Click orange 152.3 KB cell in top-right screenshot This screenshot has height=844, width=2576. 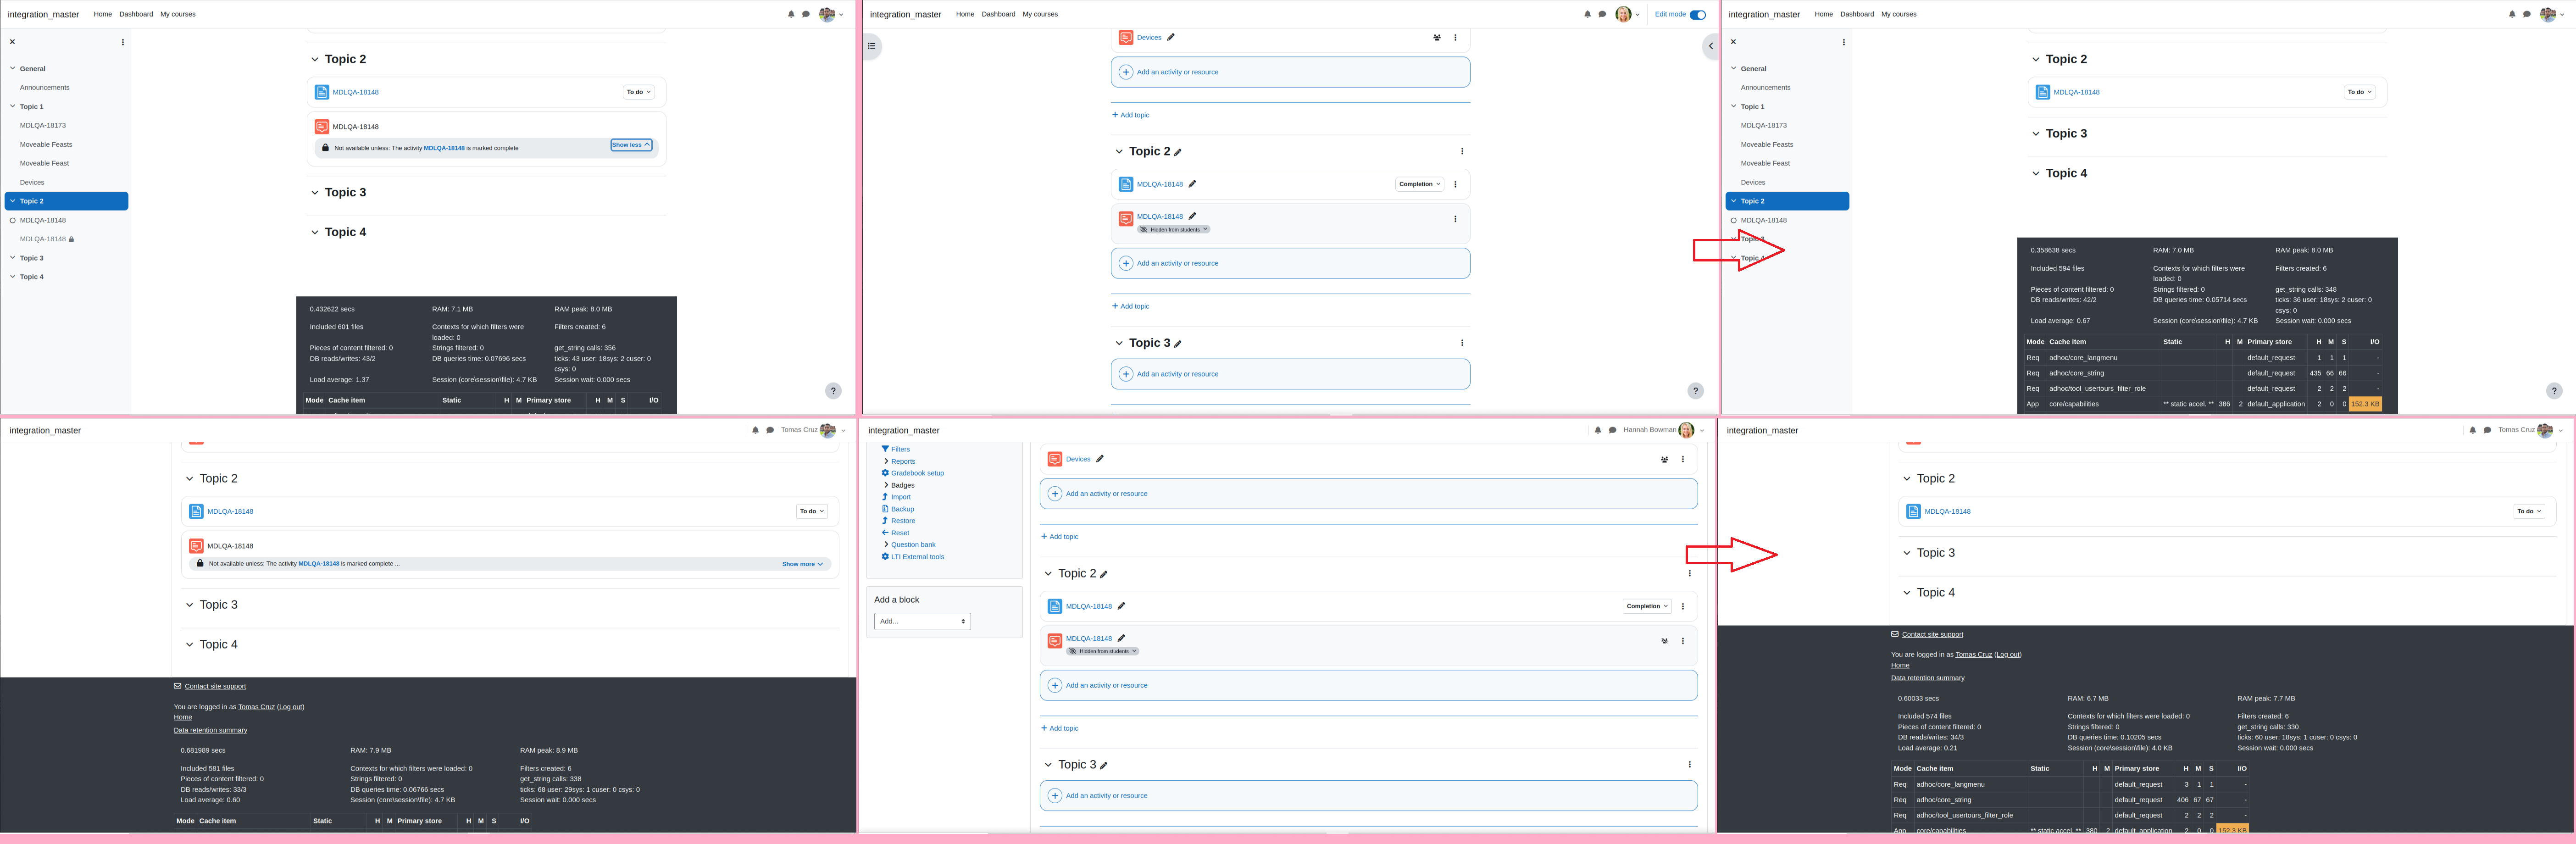(x=2365, y=404)
